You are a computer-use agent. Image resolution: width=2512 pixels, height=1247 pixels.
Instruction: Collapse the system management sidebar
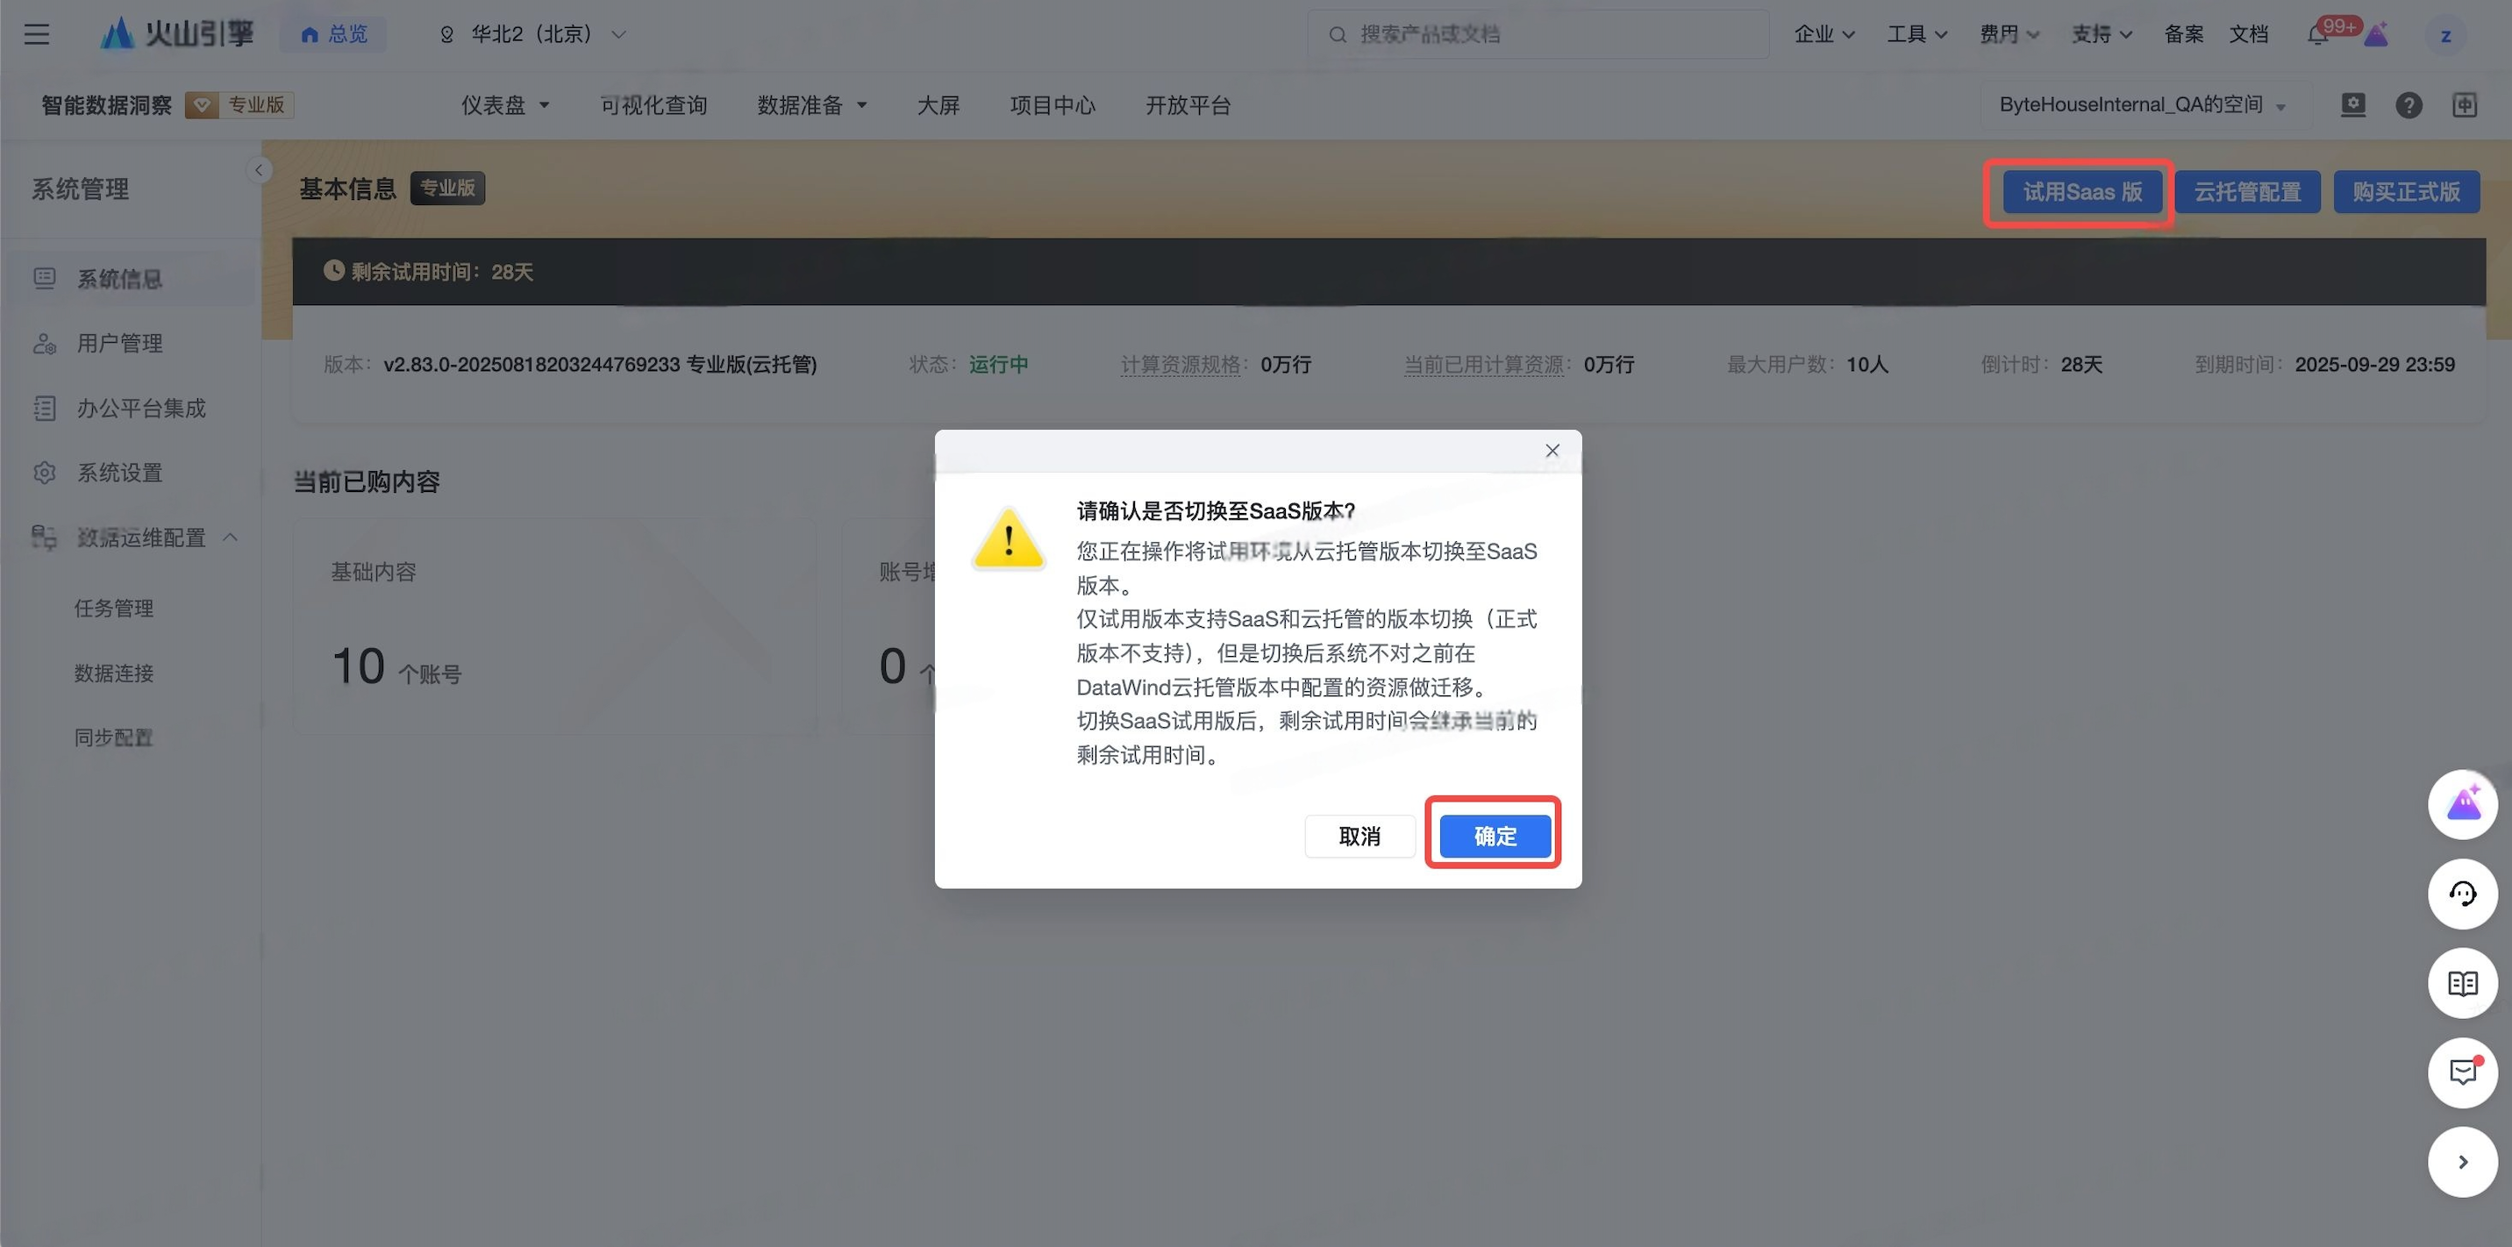tap(259, 171)
